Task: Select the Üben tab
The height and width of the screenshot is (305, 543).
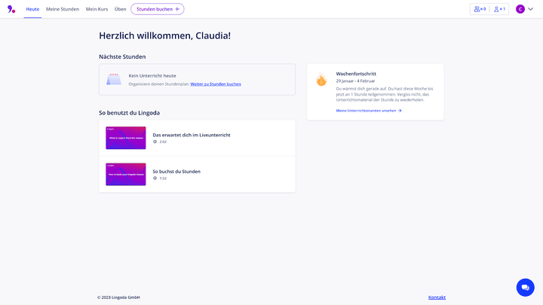Action: [x=121, y=9]
